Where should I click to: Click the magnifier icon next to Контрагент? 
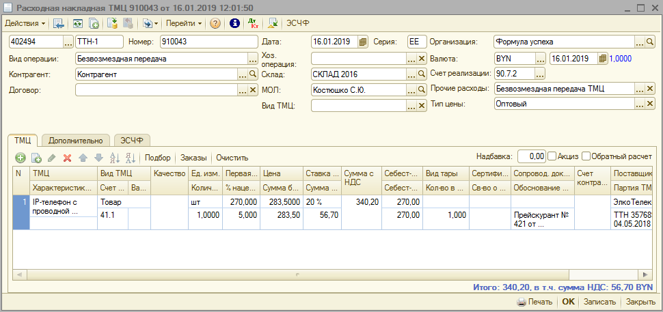(253, 74)
